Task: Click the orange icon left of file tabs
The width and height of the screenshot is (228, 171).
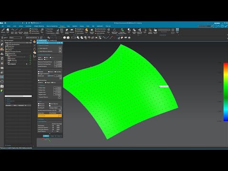Action: (x=34, y=41)
